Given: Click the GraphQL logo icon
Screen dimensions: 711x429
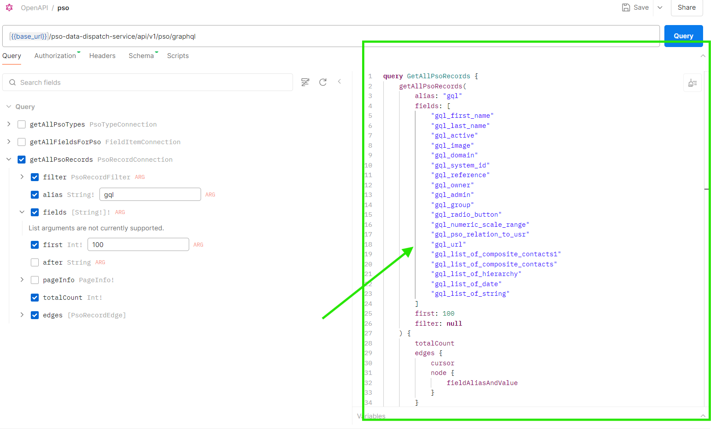Looking at the screenshot, I should point(9,7).
